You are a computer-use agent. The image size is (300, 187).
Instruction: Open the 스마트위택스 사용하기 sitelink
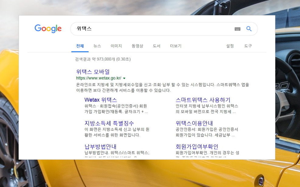[x=203, y=100]
